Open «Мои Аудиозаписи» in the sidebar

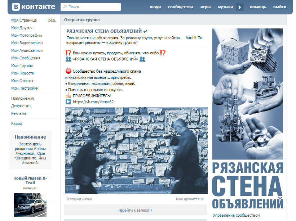tap(27, 50)
